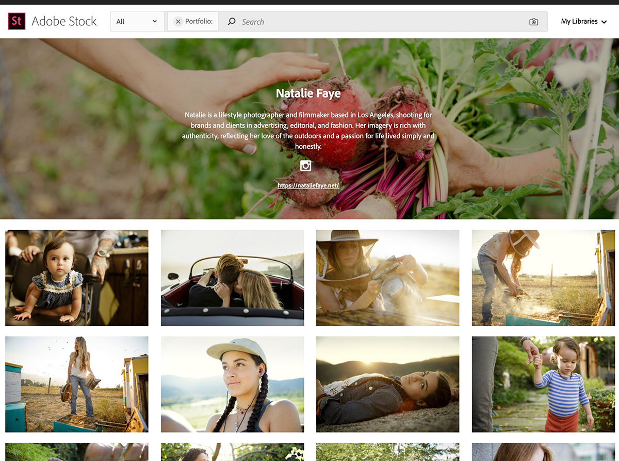The width and height of the screenshot is (619, 461).
Task: Open the Adobe Stock home wordmark
Action: pyautogui.click(x=64, y=21)
